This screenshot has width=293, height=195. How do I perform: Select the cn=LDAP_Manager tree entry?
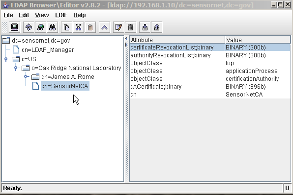point(48,50)
